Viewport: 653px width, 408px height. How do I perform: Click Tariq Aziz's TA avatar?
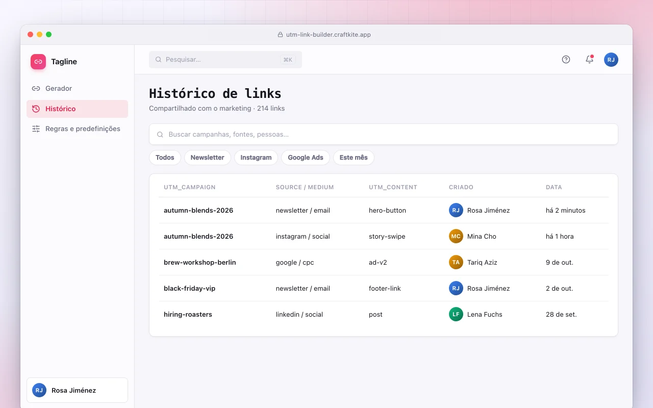click(456, 262)
